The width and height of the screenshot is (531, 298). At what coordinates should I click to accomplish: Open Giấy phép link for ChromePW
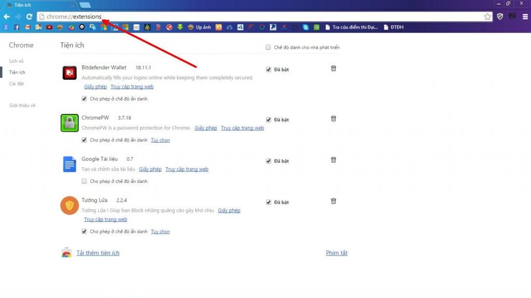(205, 128)
